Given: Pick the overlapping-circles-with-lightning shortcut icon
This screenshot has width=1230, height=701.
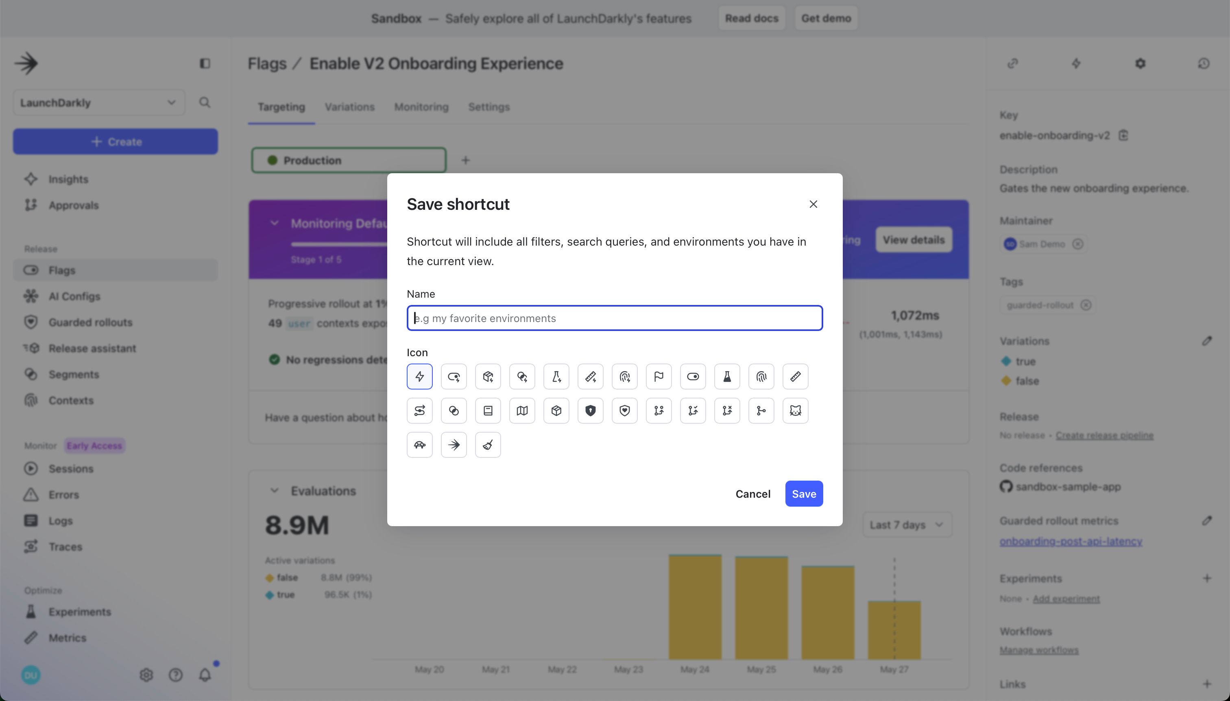Looking at the screenshot, I should pyautogui.click(x=522, y=377).
